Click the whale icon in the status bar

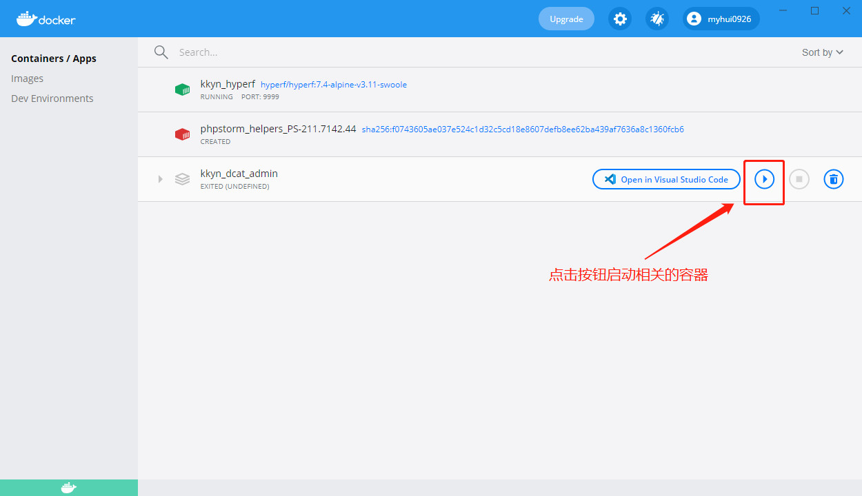[68, 487]
